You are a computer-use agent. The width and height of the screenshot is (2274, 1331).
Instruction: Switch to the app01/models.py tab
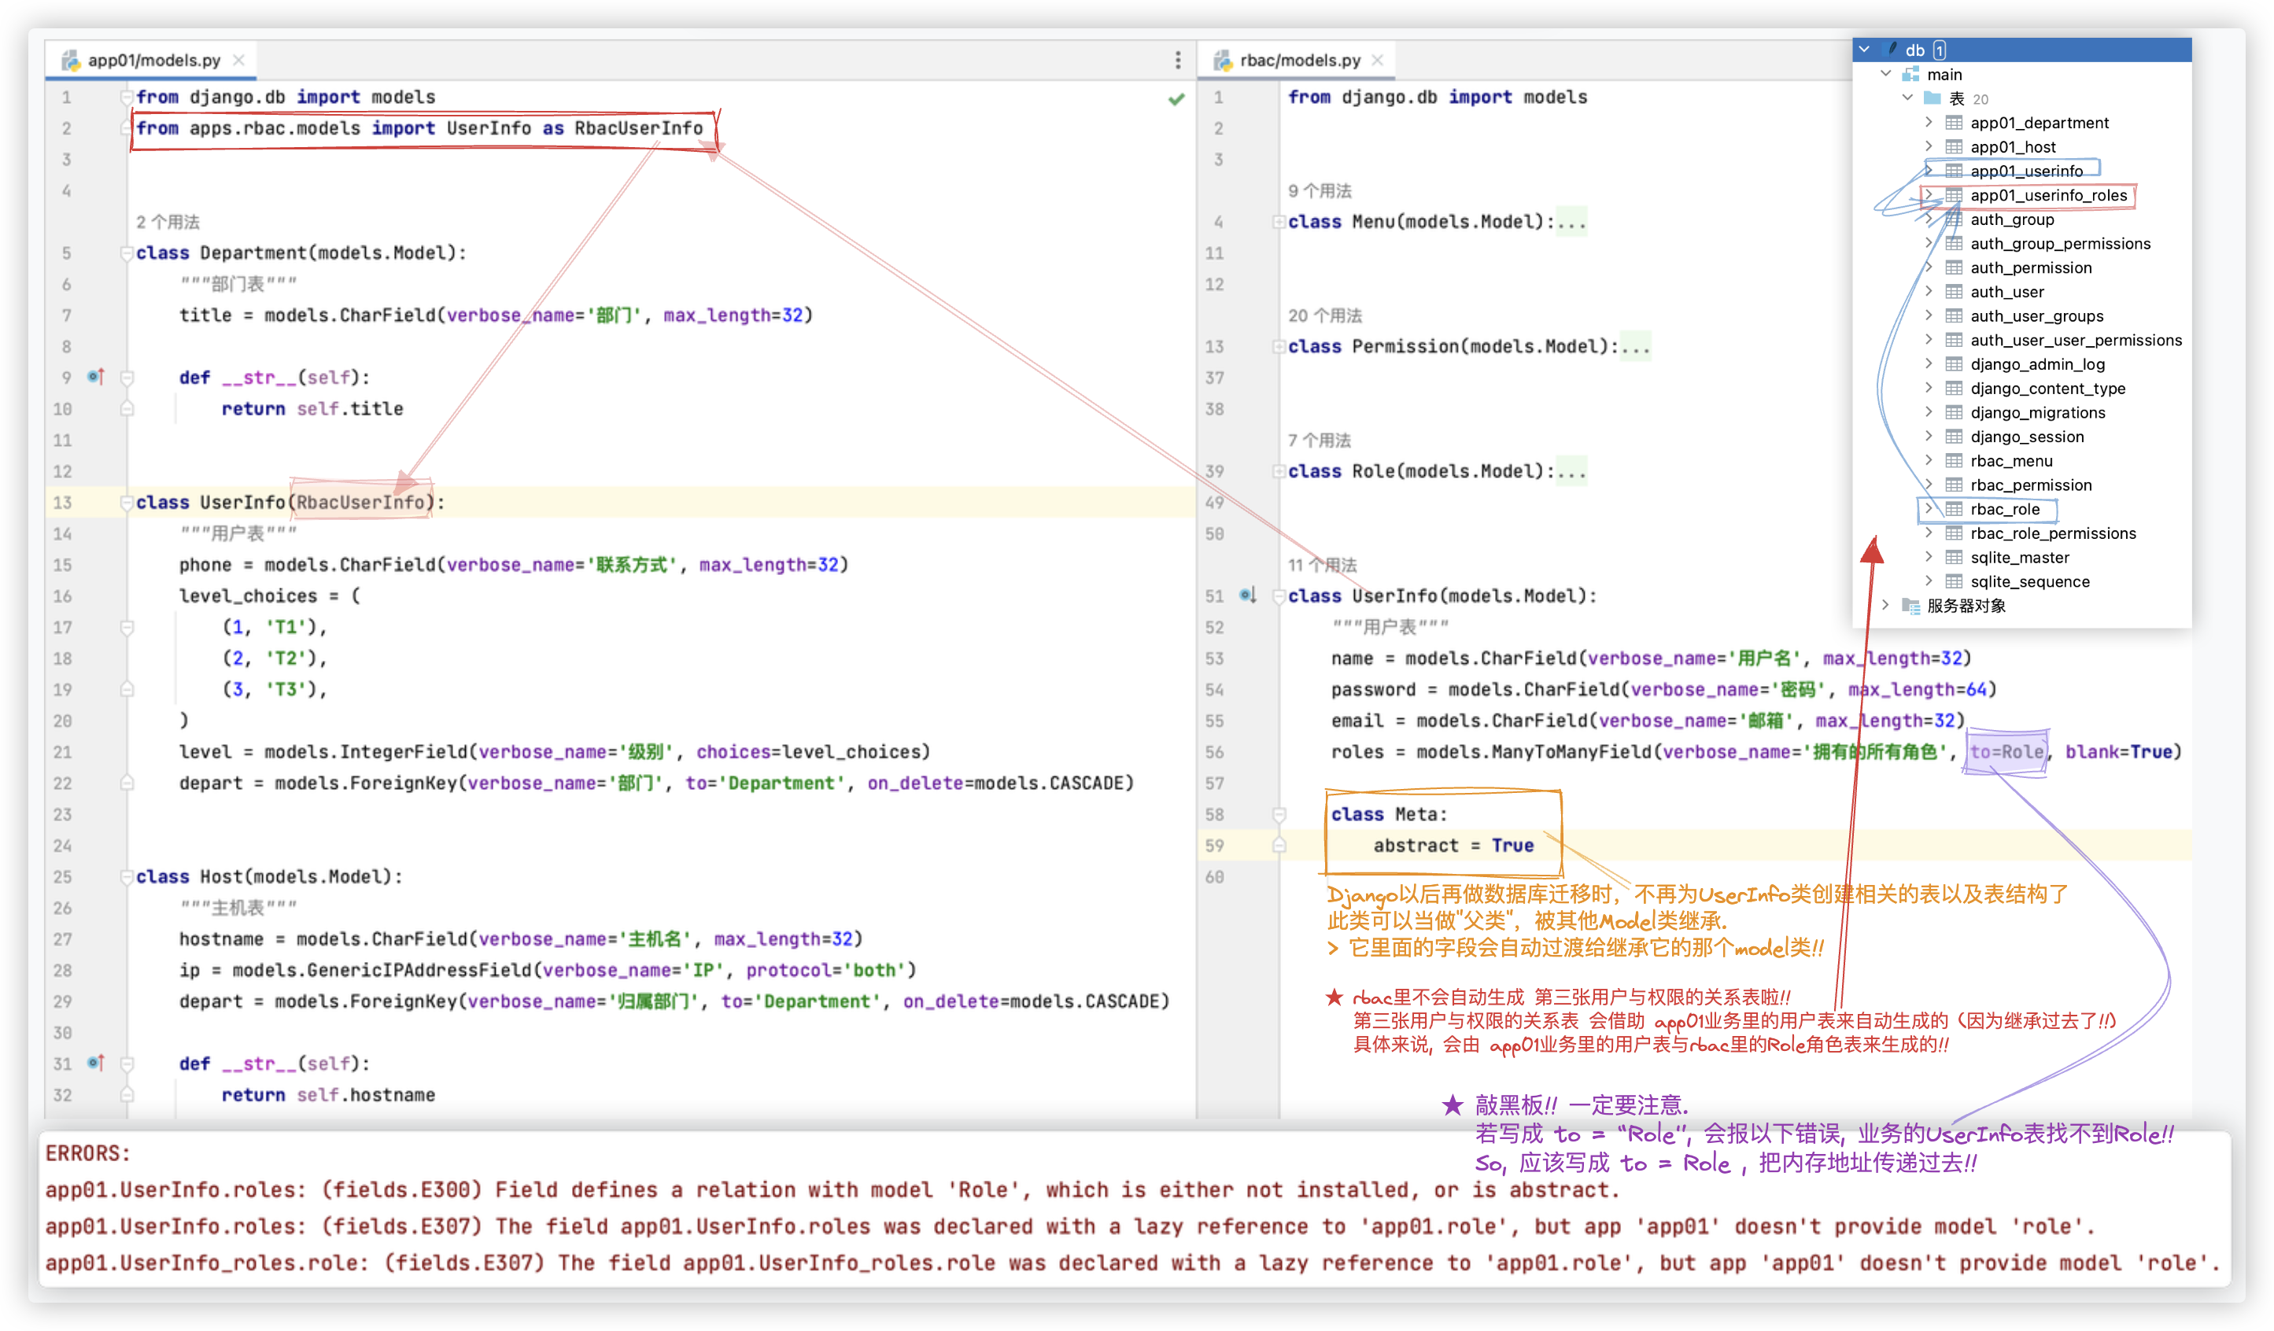[153, 60]
